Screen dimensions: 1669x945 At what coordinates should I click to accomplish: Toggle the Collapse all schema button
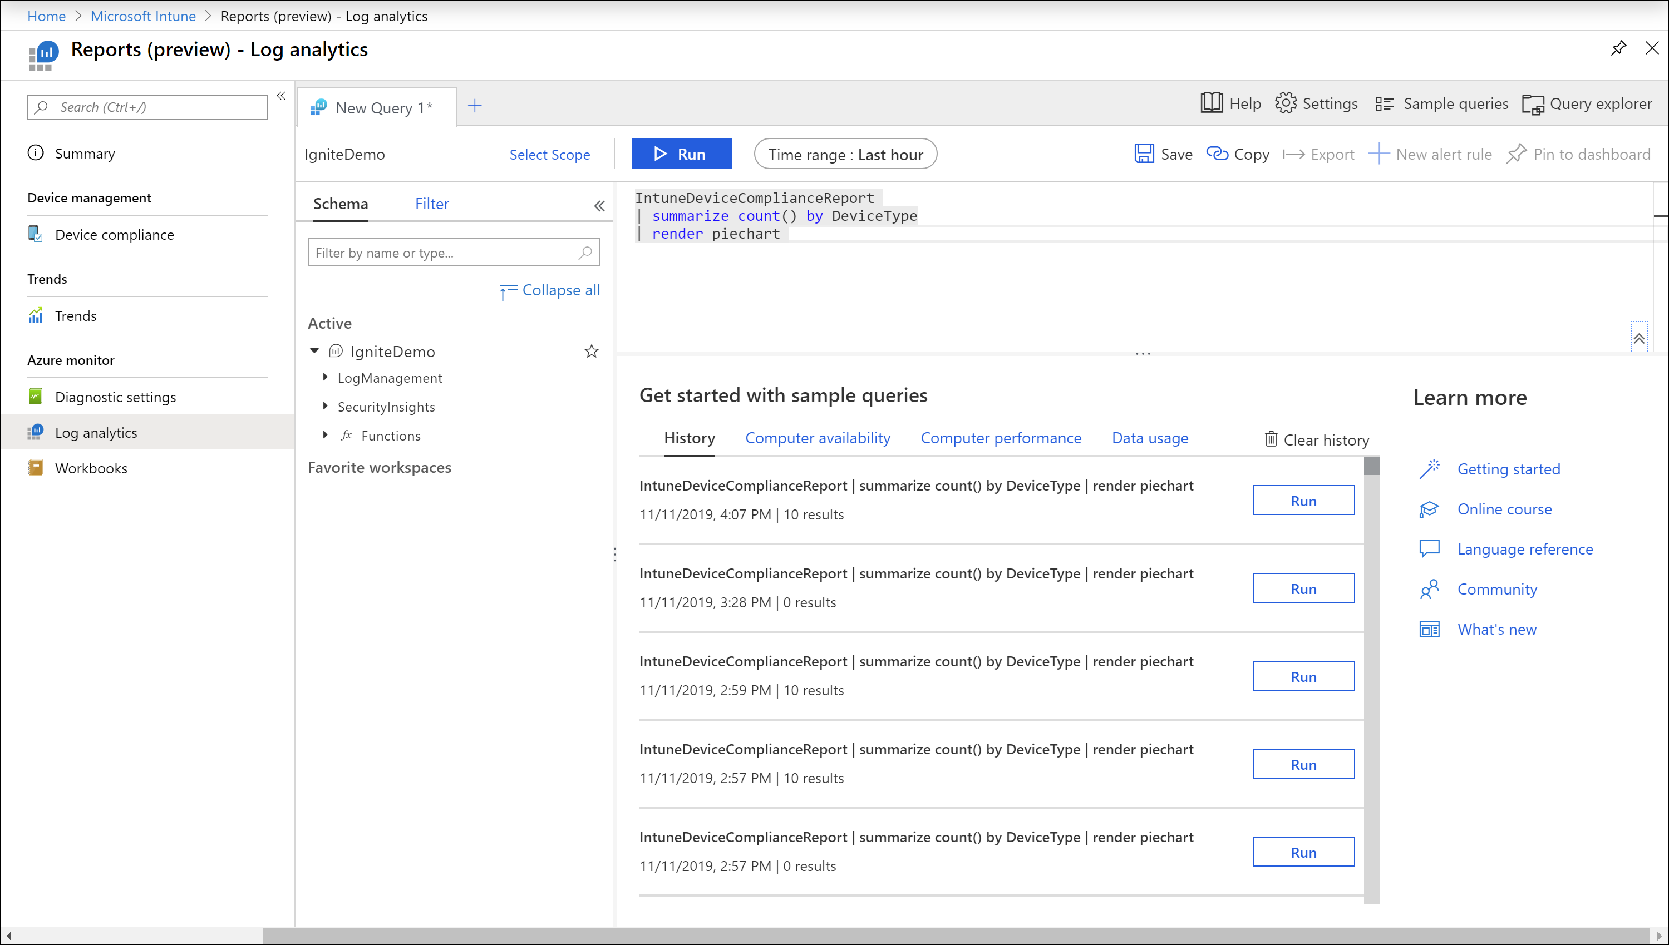coord(549,290)
